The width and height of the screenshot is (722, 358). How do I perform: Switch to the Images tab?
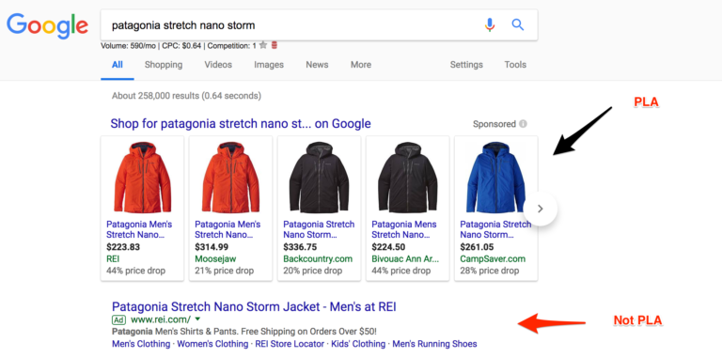pyautogui.click(x=269, y=65)
